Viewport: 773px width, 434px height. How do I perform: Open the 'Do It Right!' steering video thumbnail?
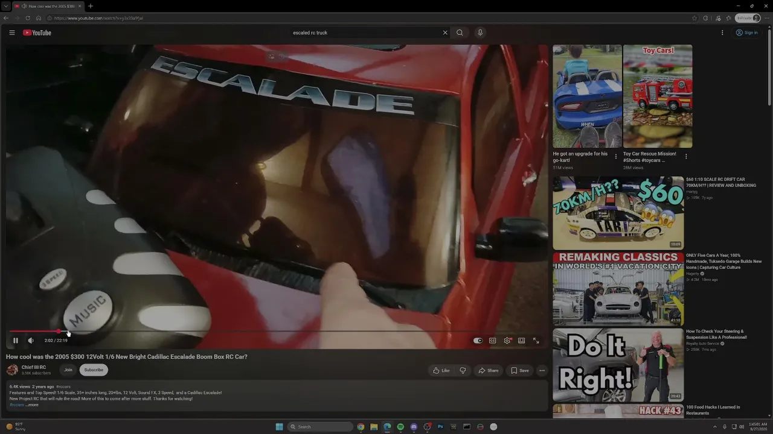point(618,365)
